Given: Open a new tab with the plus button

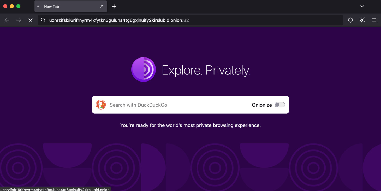Looking at the screenshot, I should coord(114,7).
